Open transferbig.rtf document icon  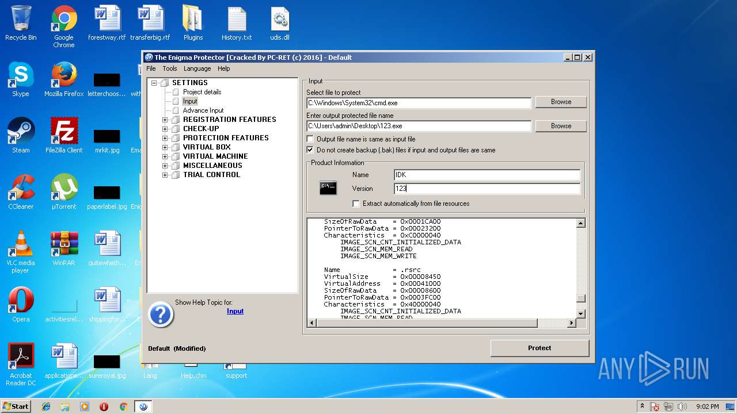click(x=150, y=23)
